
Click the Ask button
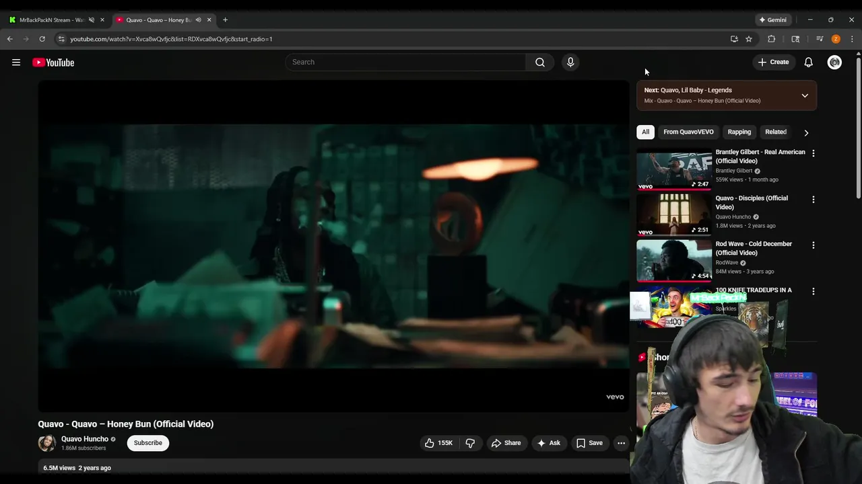point(548,443)
